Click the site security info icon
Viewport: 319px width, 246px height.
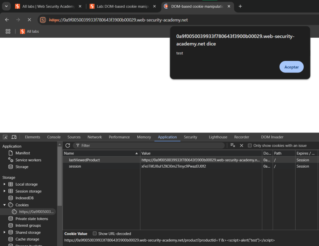pyautogui.click(x=43, y=20)
